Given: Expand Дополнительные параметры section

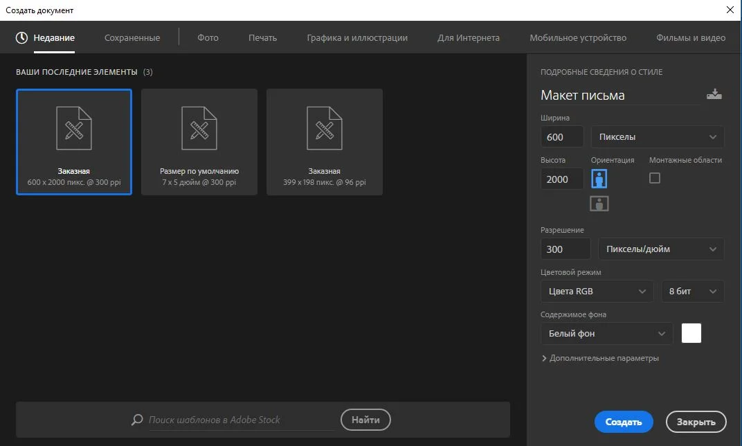Looking at the screenshot, I should pos(600,358).
